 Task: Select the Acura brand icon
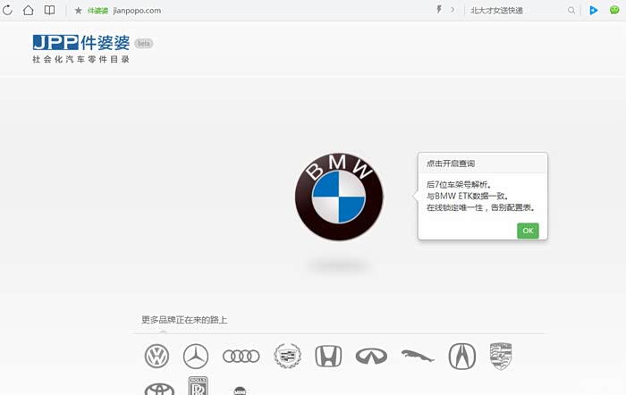(461, 356)
